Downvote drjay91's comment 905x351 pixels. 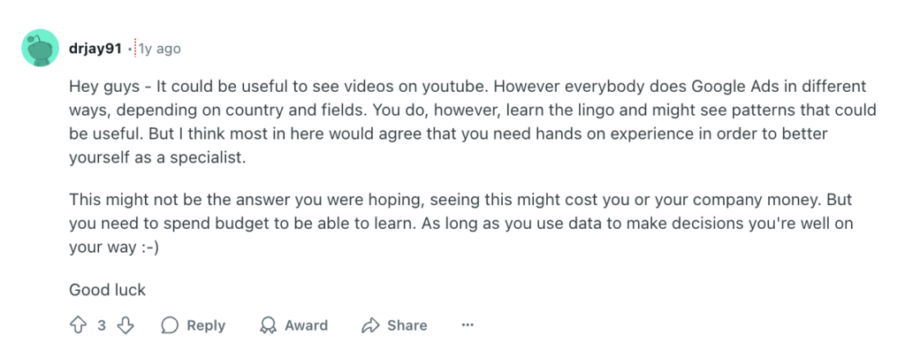click(125, 325)
